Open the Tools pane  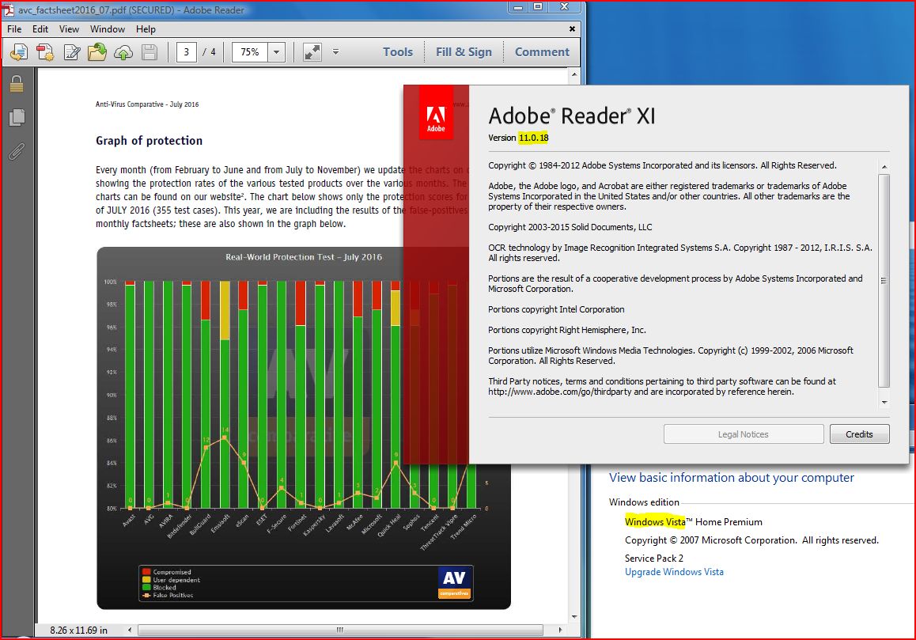[x=398, y=52]
